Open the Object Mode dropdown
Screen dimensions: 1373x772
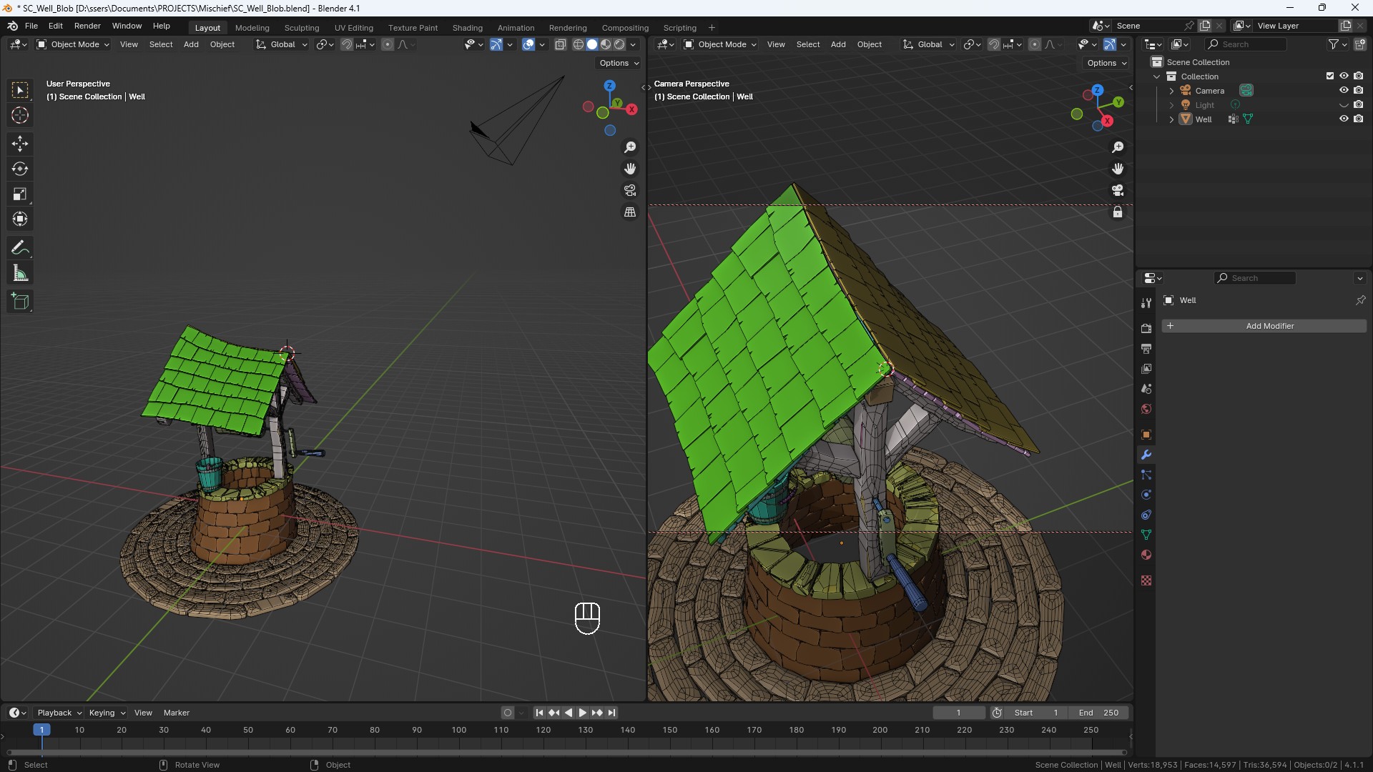(x=72, y=44)
